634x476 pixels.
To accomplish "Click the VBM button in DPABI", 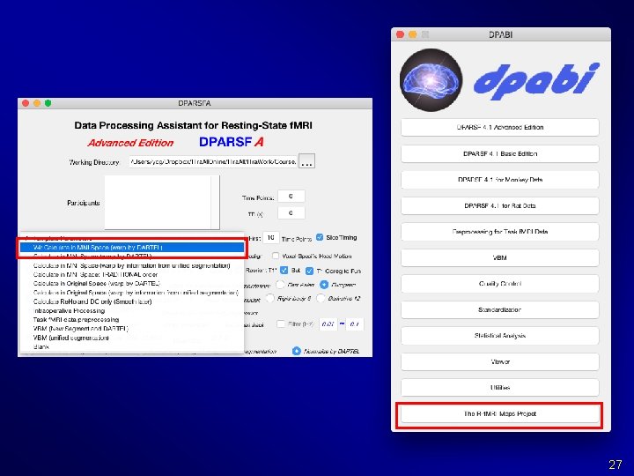I will tap(500, 257).
